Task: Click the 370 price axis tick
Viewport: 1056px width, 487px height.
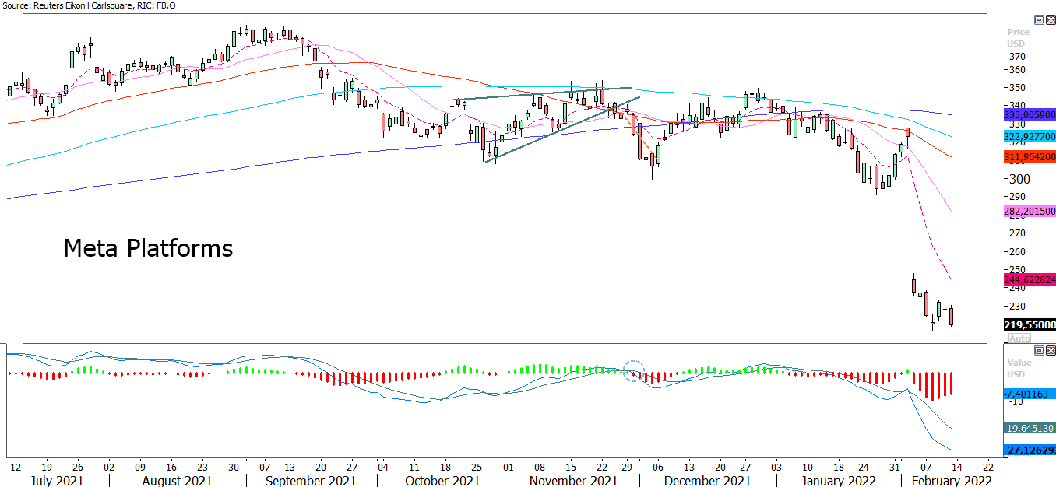Action: click(1017, 57)
